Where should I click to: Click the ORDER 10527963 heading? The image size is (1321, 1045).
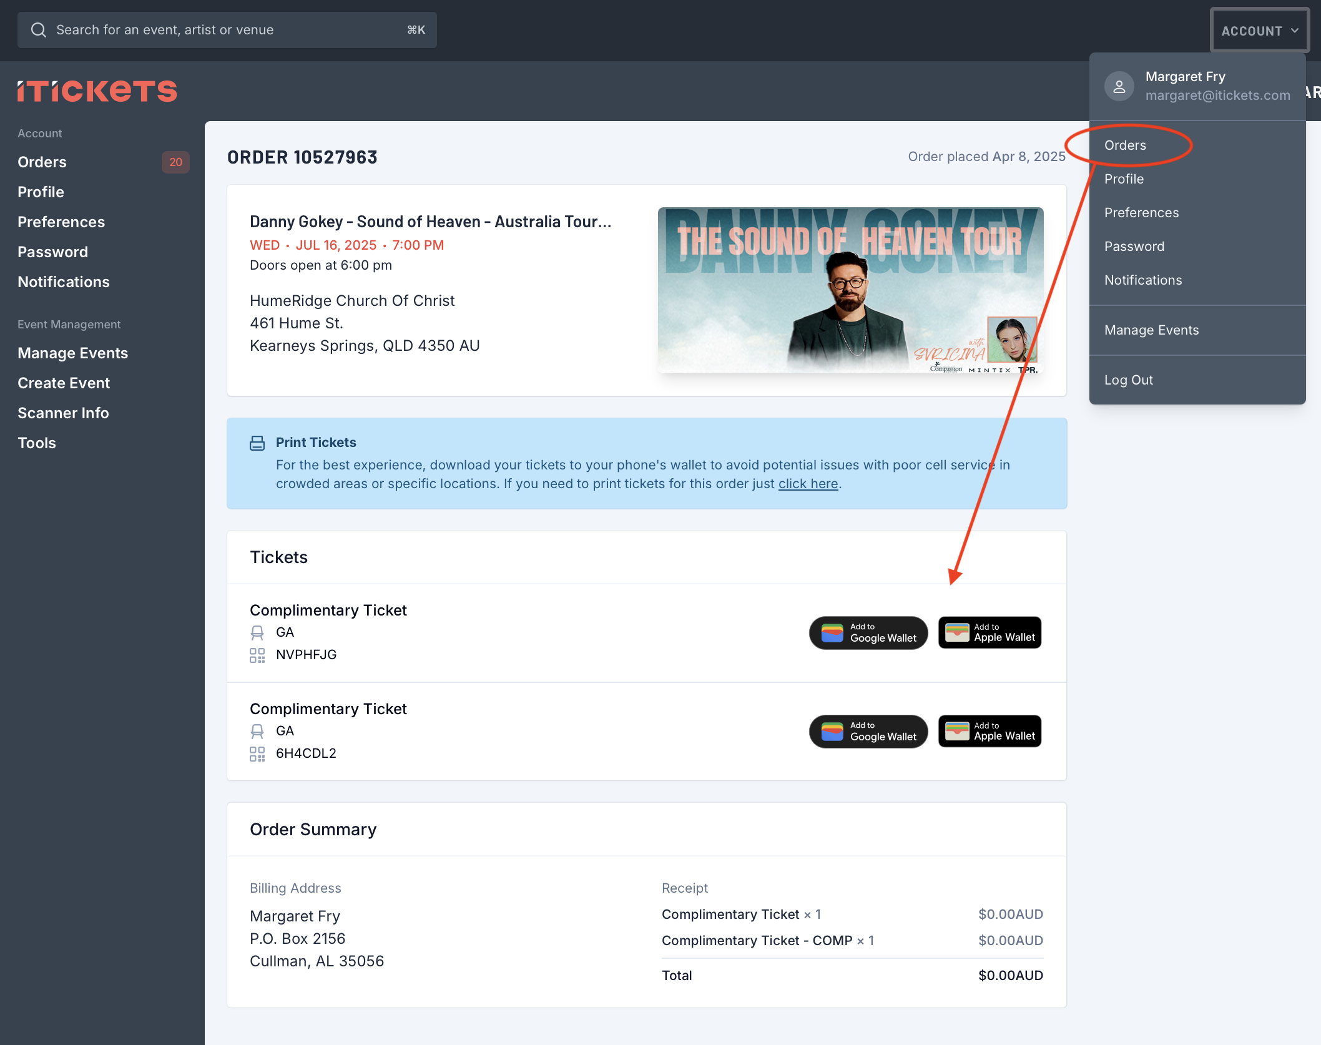tap(302, 157)
